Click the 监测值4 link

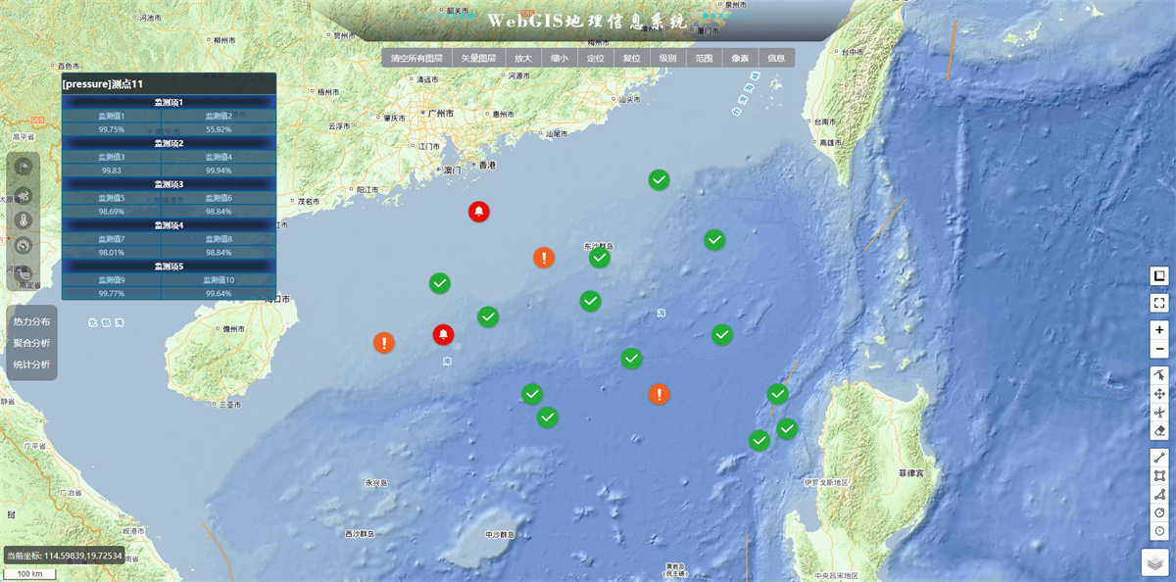pyautogui.click(x=219, y=157)
